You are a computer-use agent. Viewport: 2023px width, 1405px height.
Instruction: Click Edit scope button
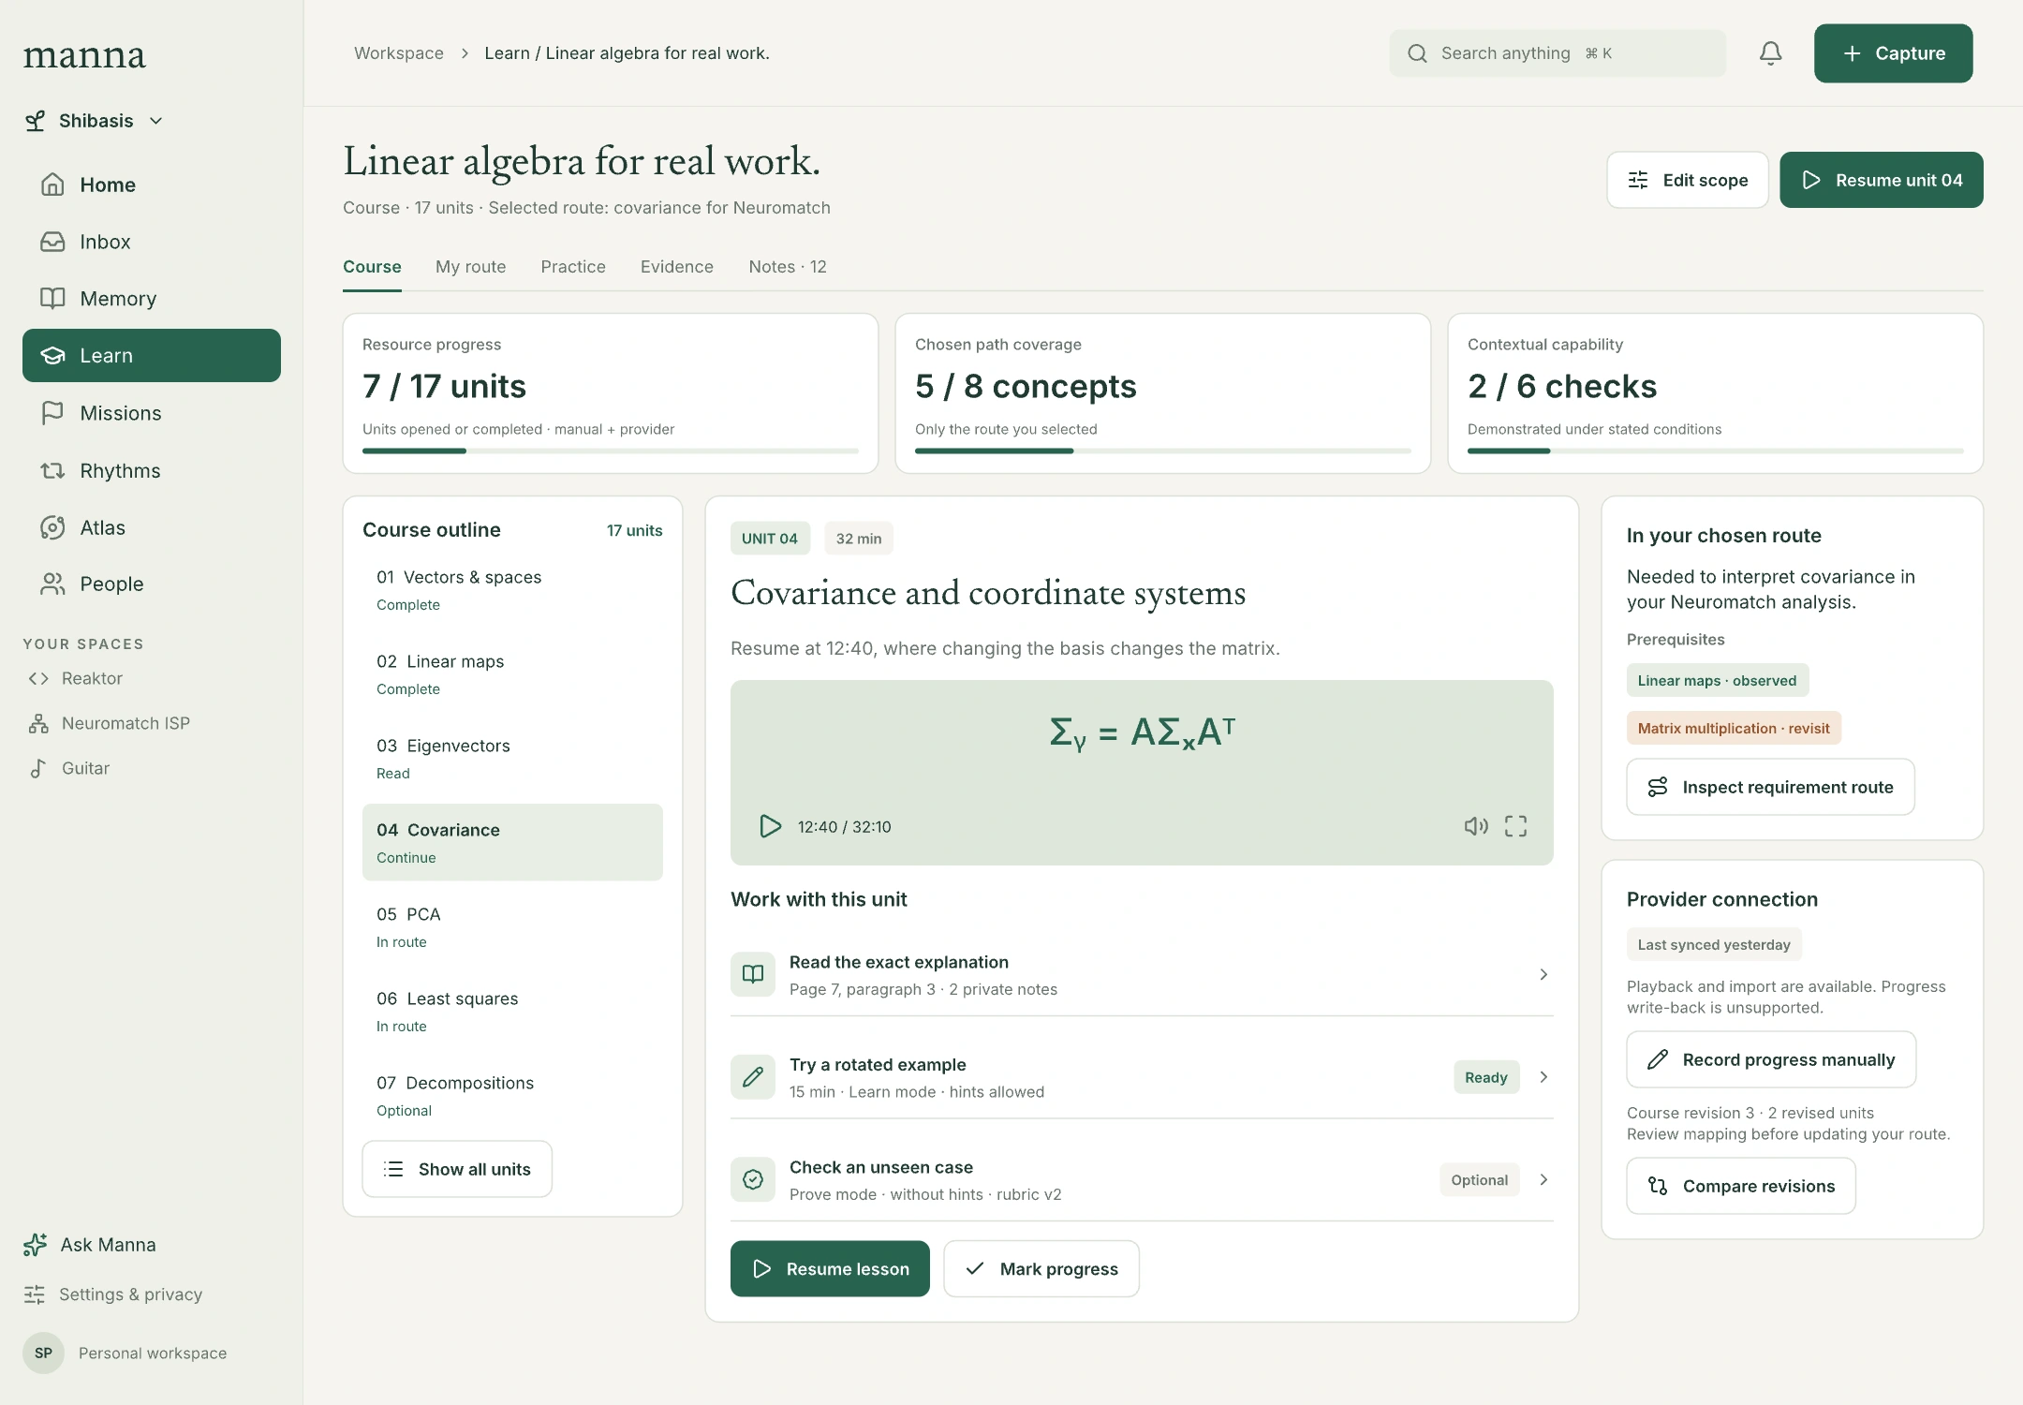1688,180
